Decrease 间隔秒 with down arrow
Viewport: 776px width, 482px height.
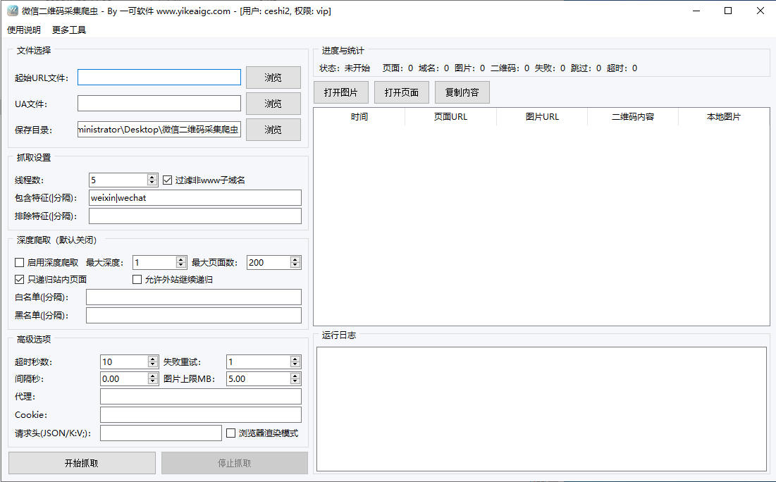(152, 382)
